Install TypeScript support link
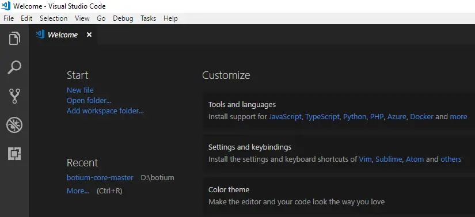The width and height of the screenshot is (475, 217). pyautogui.click(x=322, y=117)
